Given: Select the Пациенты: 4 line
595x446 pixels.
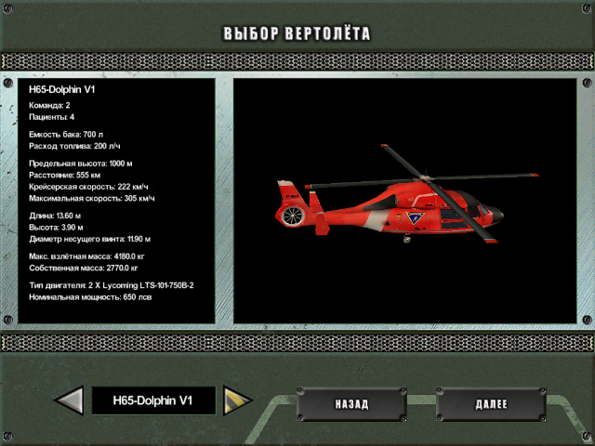Looking at the screenshot, I should coord(53,117).
